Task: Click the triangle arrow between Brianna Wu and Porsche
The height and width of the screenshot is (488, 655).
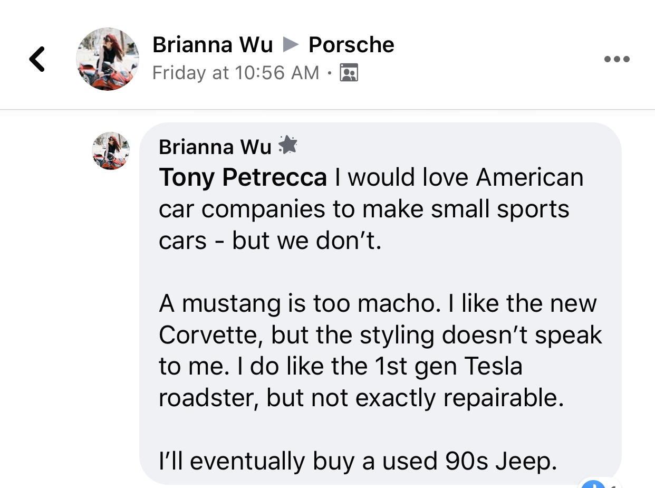Action: point(291,45)
